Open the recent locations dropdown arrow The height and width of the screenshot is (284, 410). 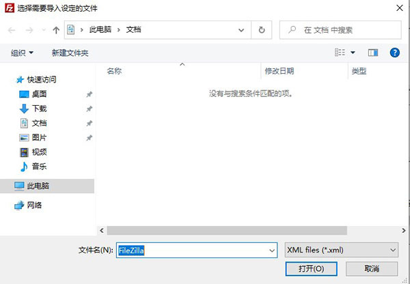(x=44, y=30)
